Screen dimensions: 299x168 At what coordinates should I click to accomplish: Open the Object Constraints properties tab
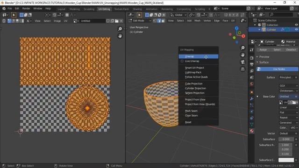(252, 118)
